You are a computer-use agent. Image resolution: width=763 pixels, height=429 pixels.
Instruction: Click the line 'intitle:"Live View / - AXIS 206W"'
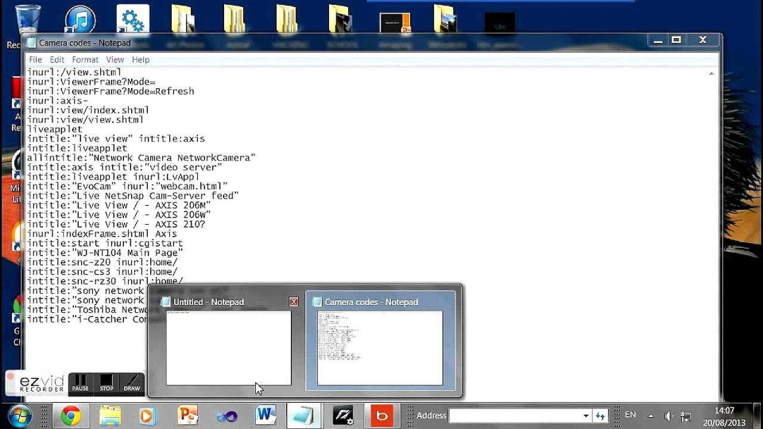(119, 215)
